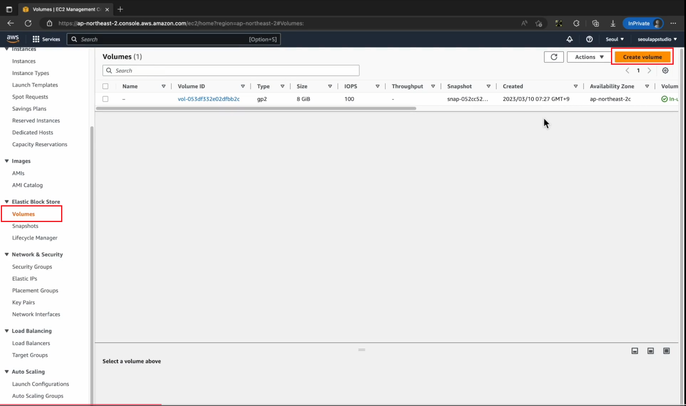This screenshot has height=406, width=686.
Task: Collapse Network & Security section
Action: [7, 254]
